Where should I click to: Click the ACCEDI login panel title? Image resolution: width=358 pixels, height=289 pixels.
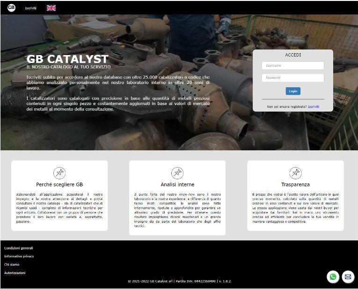[x=293, y=55]
